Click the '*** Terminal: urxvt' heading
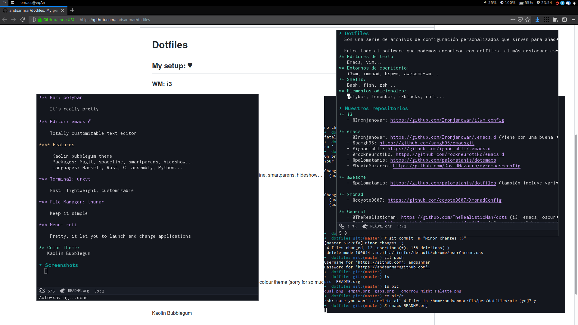 coord(65,179)
